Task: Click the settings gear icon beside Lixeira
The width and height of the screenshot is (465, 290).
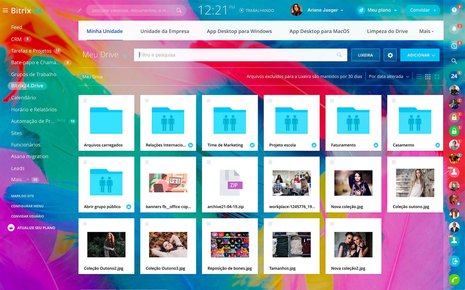Action: (x=390, y=55)
